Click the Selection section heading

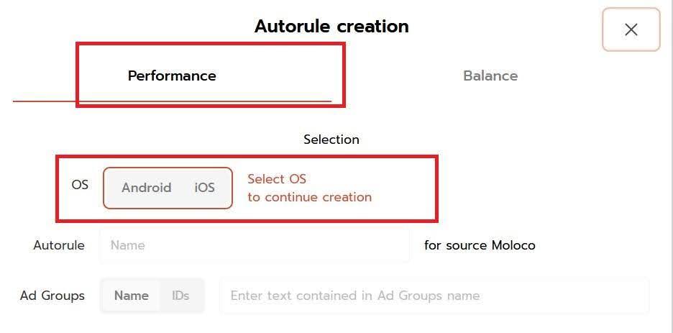[x=331, y=140]
